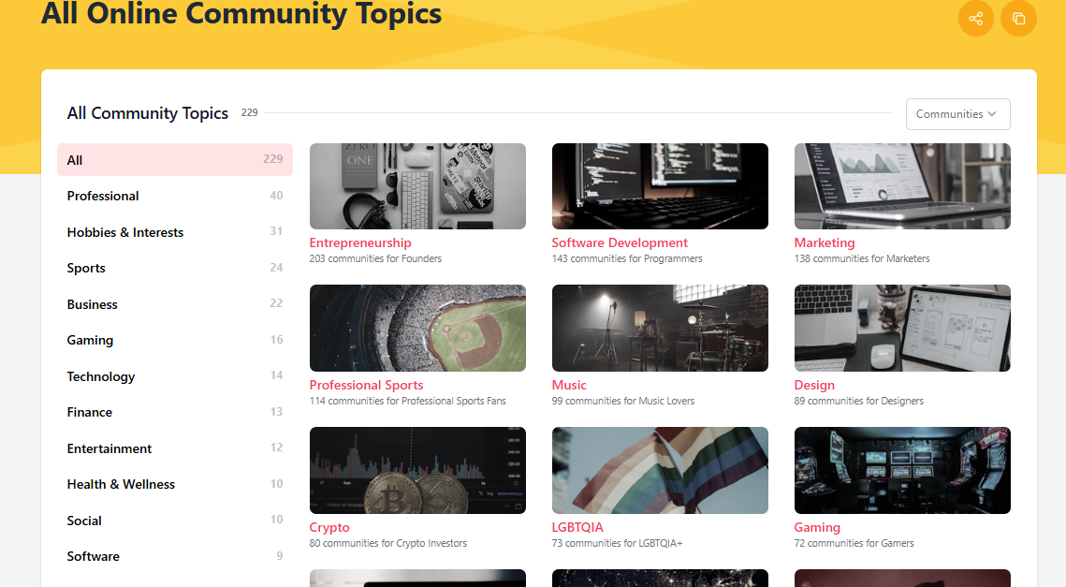Click "72 communities for Gamers" text

pos(854,543)
